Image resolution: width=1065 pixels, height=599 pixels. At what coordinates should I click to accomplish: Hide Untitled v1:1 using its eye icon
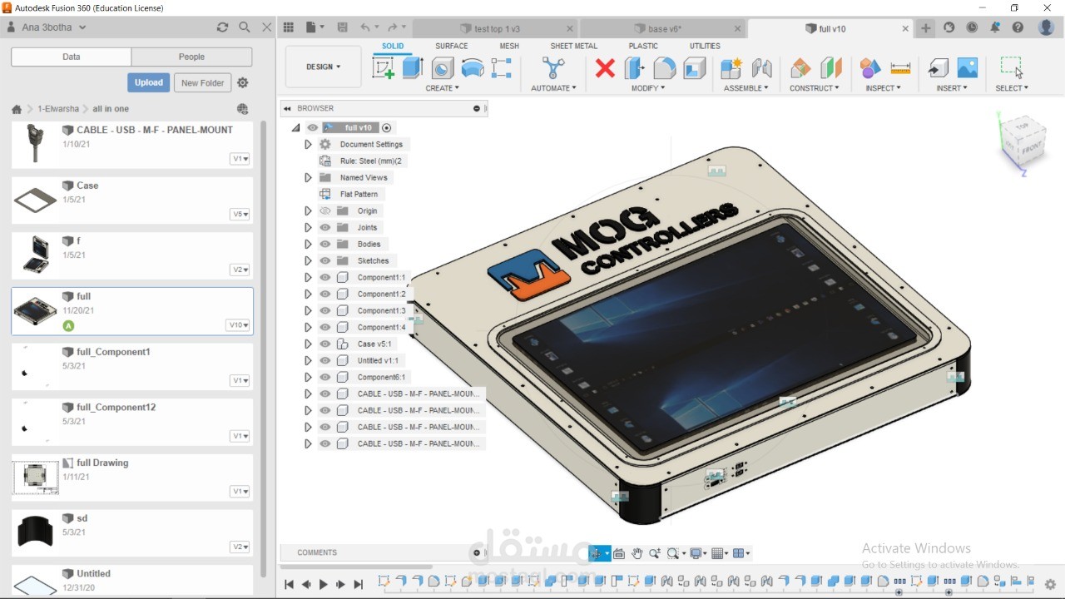coord(325,361)
